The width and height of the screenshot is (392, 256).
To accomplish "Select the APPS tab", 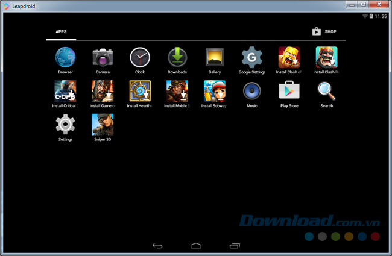I will click(x=61, y=32).
